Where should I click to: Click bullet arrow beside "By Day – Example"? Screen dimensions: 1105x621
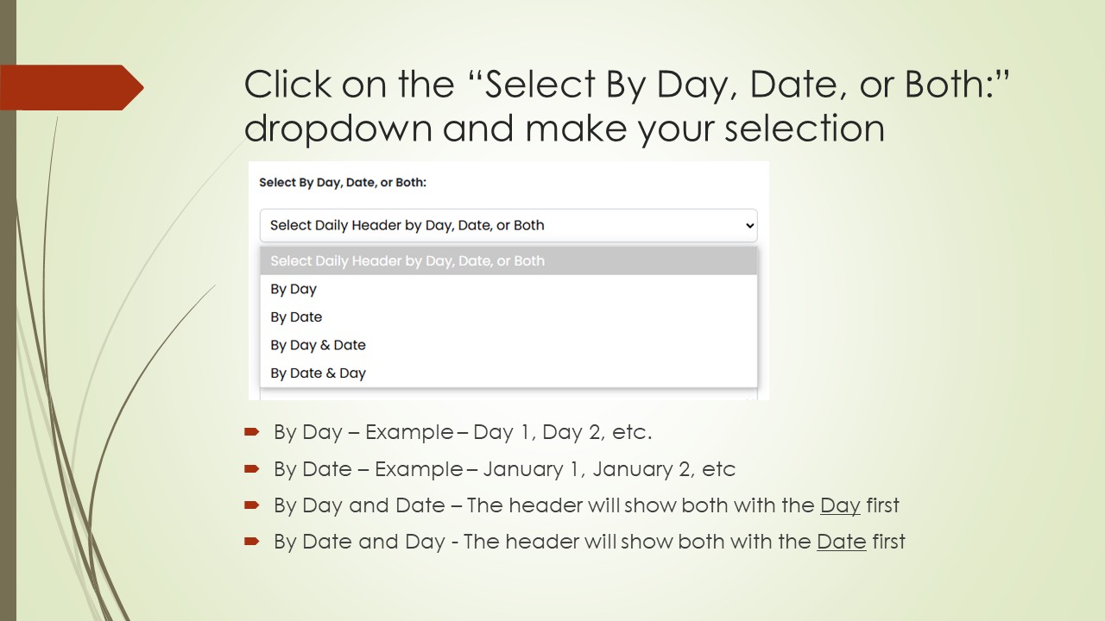251,431
